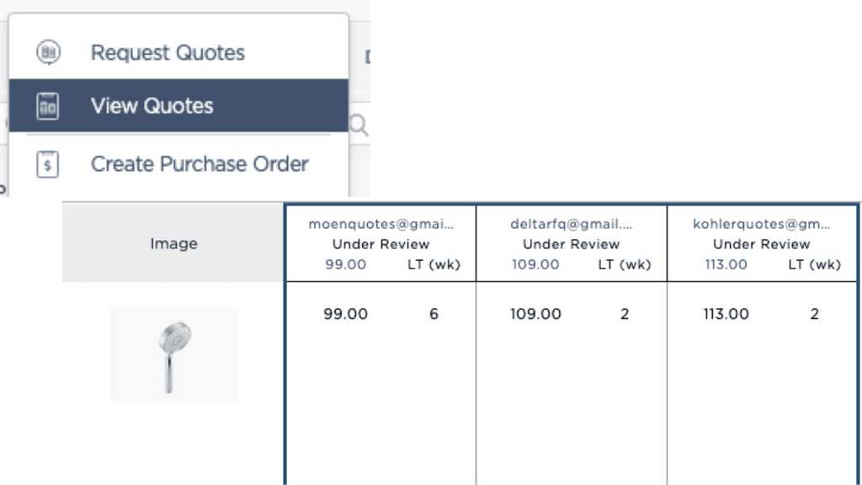862x485 pixels.
Task: Select the 99.00 price cell in Moen row
Action: [x=346, y=314]
